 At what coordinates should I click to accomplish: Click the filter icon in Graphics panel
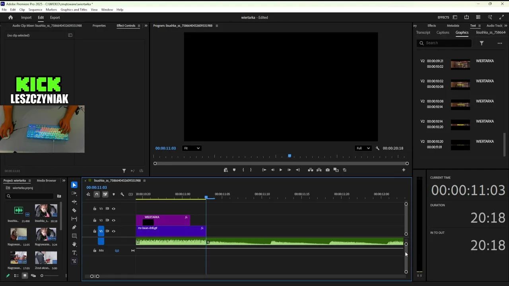click(482, 43)
